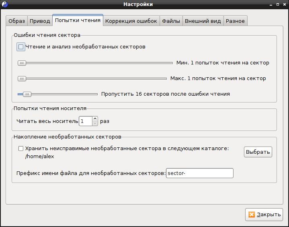Click the Пропустить 16 секторов slider handle
This screenshot has height=227, width=289.
pos(27,94)
